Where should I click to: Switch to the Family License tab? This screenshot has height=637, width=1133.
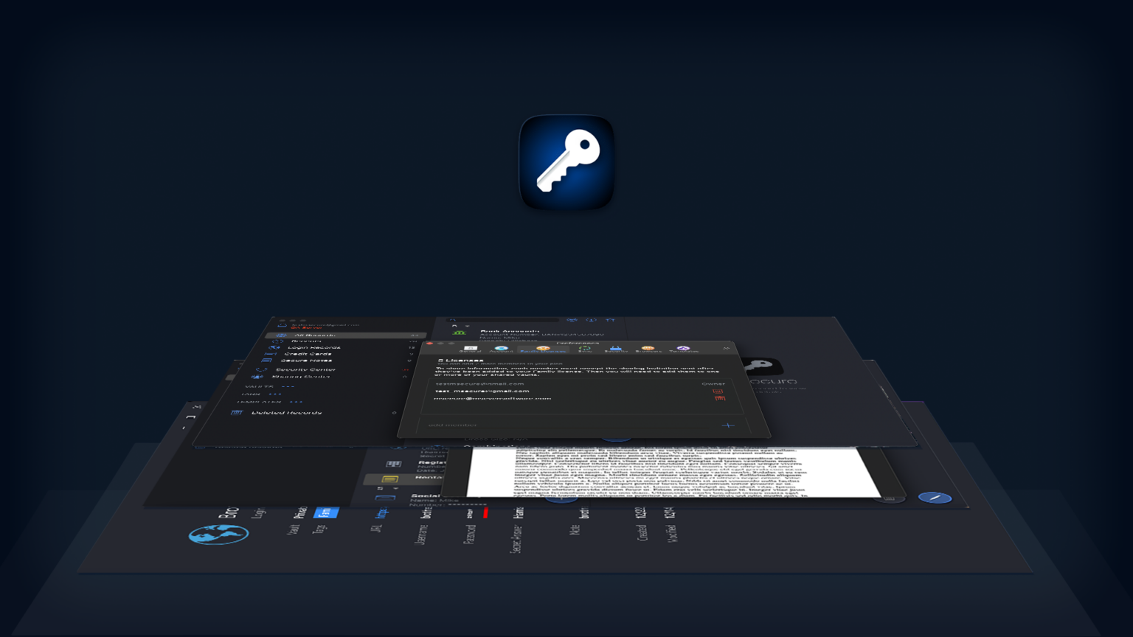(543, 349)
